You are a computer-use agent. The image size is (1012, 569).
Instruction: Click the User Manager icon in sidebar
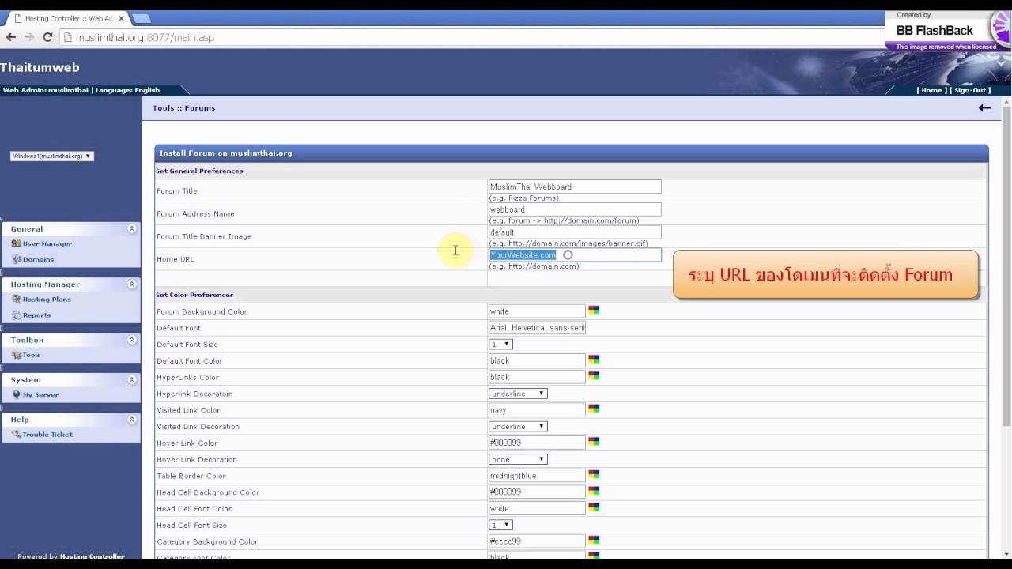coord(17,243)
